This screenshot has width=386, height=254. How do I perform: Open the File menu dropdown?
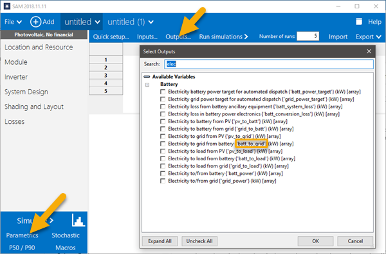tap(13, 22)
